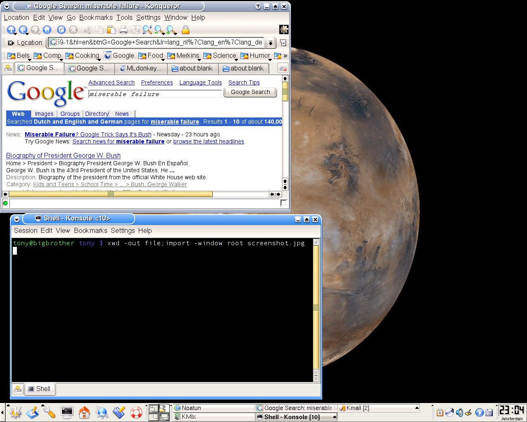Switch to virtual desktop 2 in pager
The width and height of the screenshot is (527, 422).
tap(164, 408)
